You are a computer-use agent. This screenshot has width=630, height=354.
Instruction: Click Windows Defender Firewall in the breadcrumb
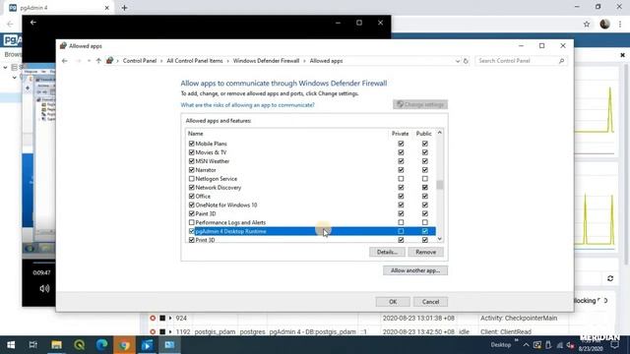click(266, 61)
